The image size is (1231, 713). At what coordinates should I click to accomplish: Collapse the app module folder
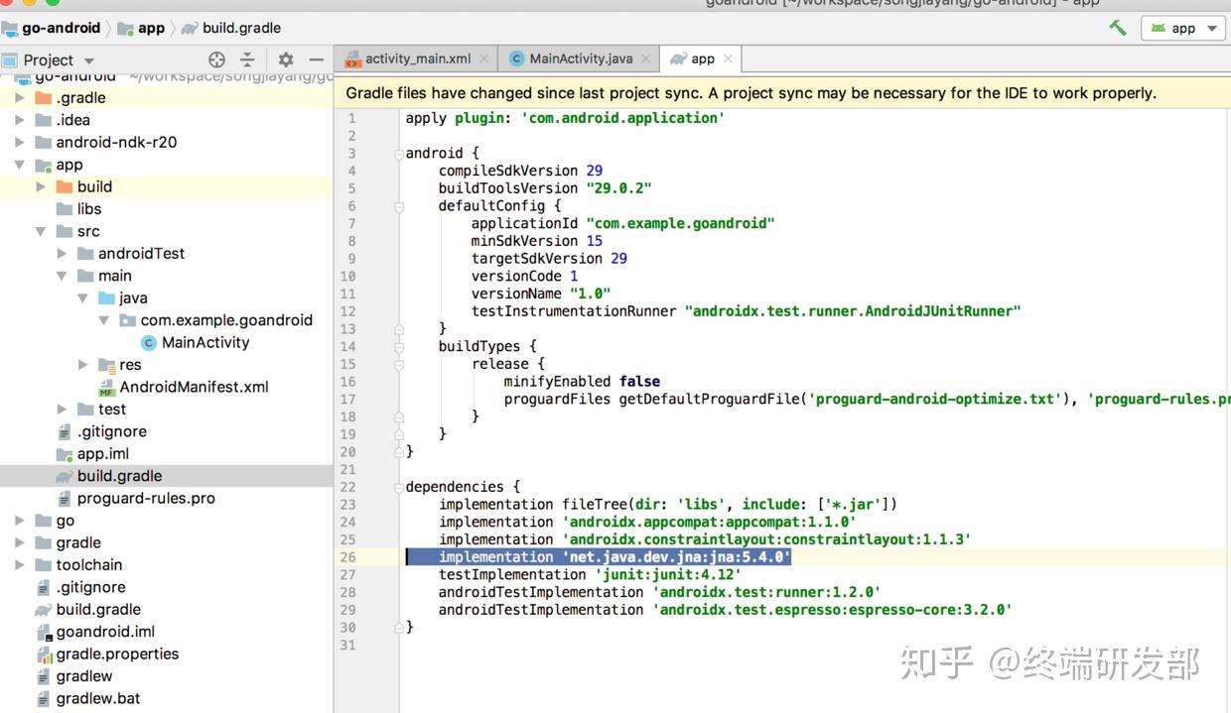click(x=20, y=165)
